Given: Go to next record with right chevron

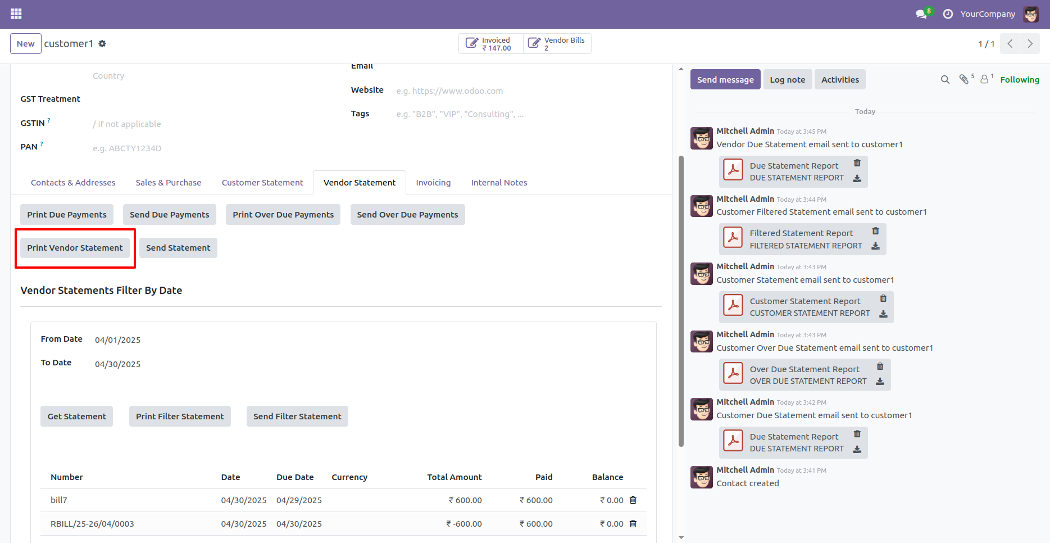Looking at the screenshot, I should [1030, 43].
